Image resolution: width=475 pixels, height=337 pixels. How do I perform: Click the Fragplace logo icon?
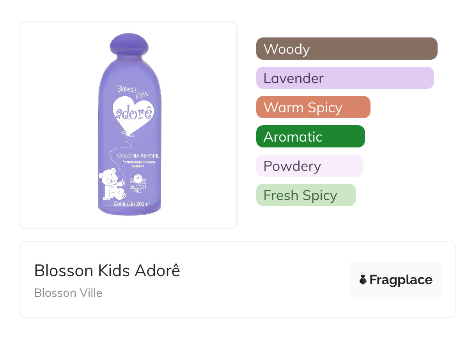tap(363, 280)
